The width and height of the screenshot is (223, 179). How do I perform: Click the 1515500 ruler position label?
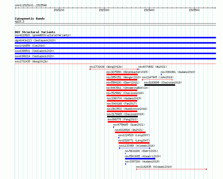click(194, 10)
